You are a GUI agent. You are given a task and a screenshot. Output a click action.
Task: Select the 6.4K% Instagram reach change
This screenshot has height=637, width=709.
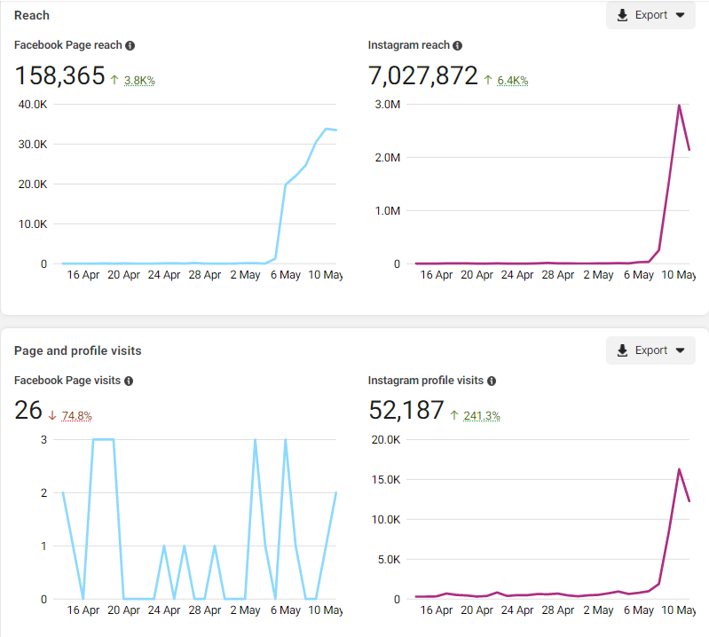pyautogui.click(x=512, y=81)
